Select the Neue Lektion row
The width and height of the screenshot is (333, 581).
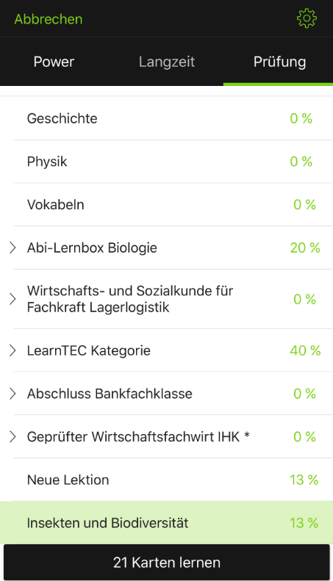point(166,480)
